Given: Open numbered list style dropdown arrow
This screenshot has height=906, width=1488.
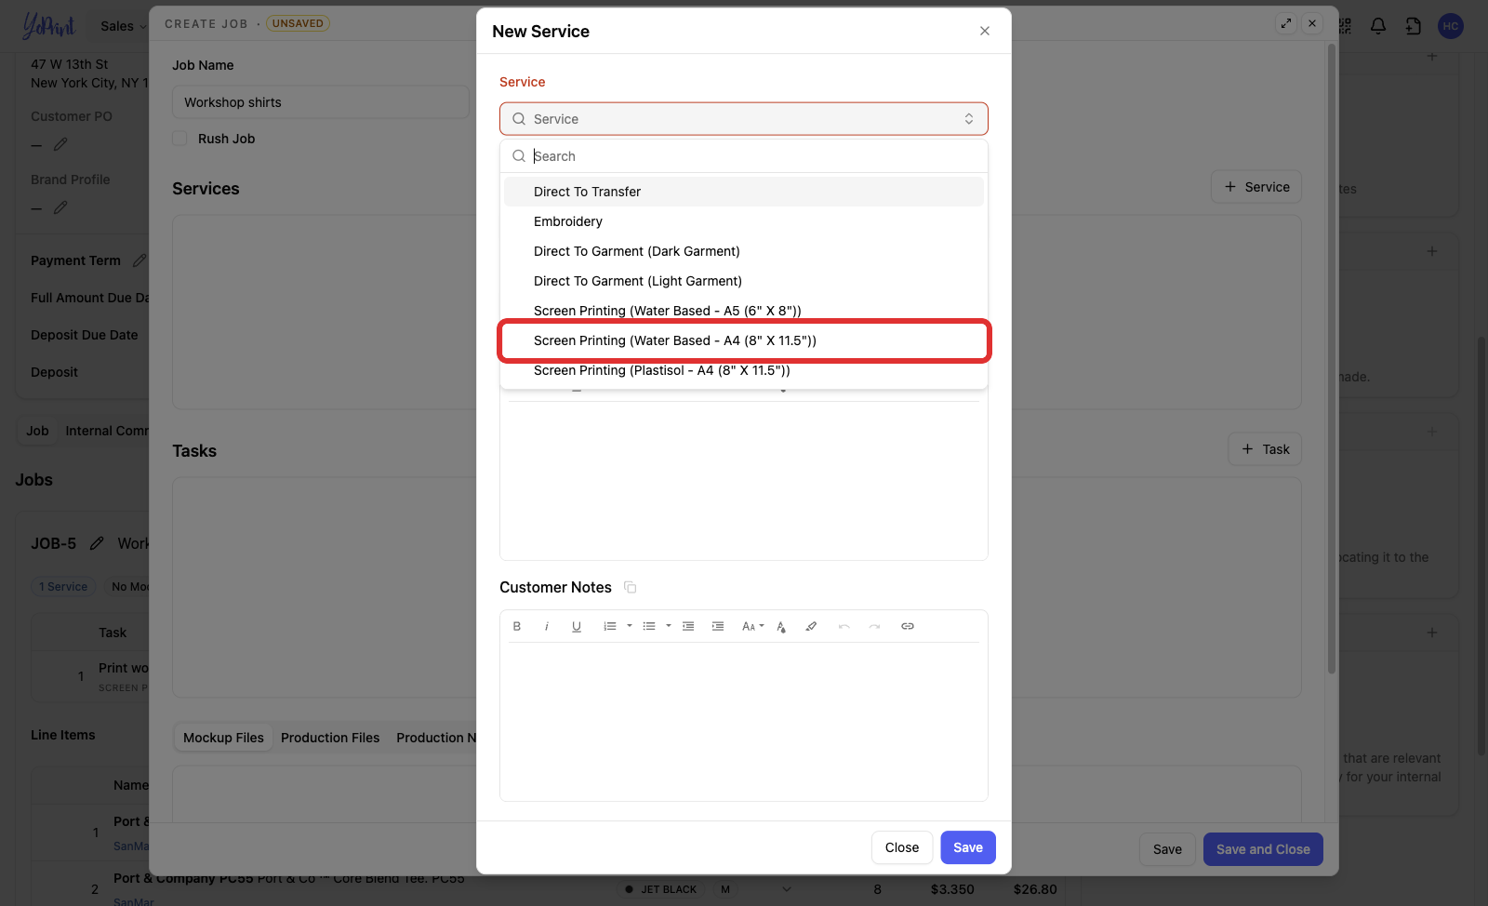Looking at the screenshot, I should 630,626.
